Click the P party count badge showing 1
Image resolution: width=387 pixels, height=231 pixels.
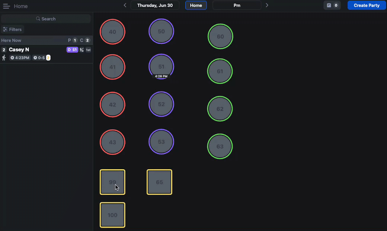tap(75, 40)
